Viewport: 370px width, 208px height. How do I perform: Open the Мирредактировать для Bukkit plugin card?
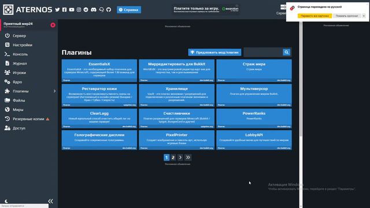(176, 70)
